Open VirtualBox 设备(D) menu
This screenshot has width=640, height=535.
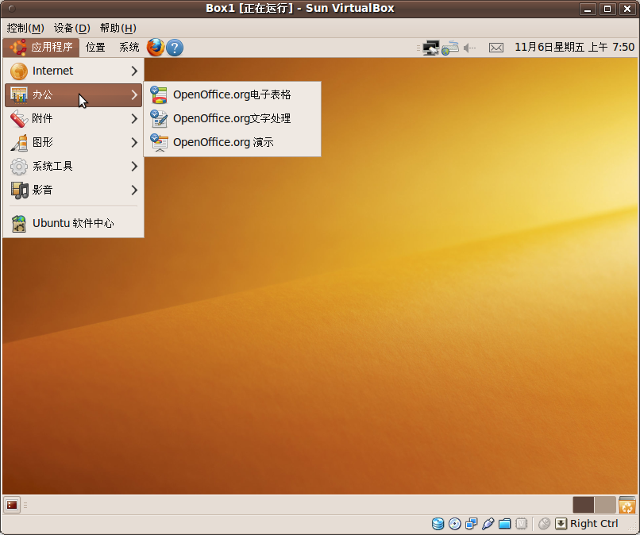[71, 28]
